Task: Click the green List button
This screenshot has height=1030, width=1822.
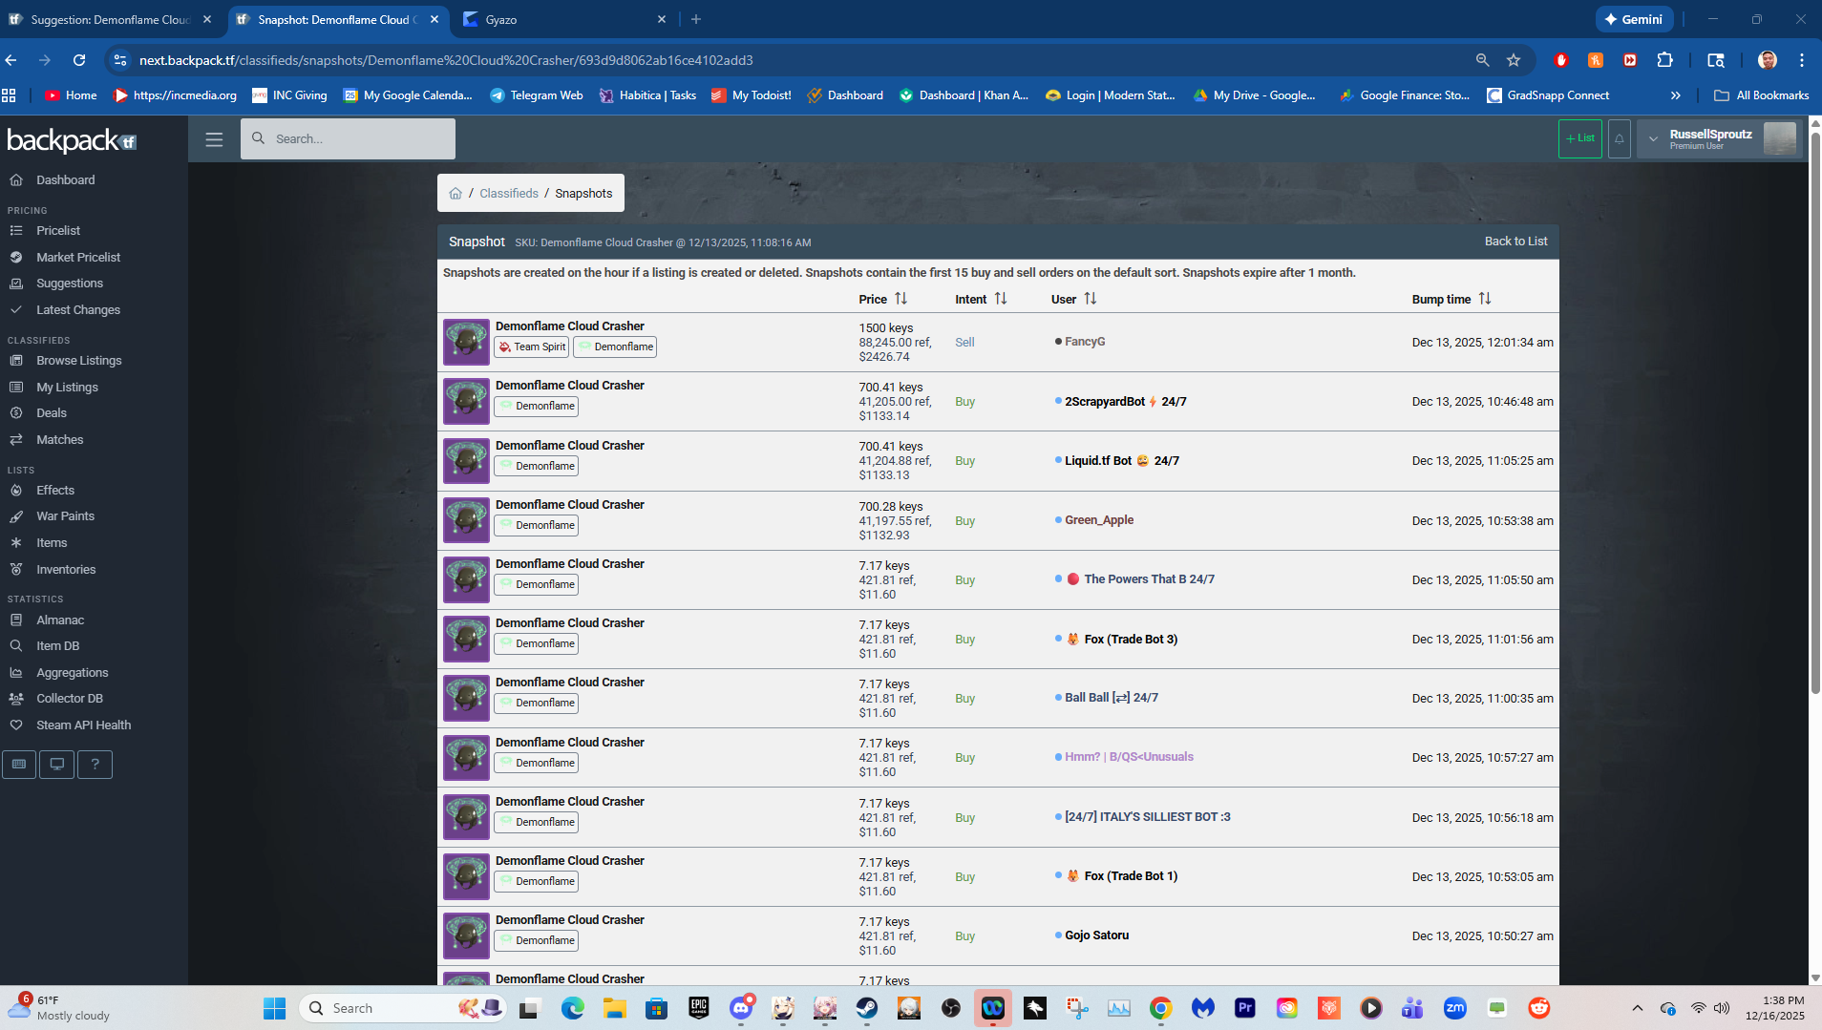Action: point(1580,138)
